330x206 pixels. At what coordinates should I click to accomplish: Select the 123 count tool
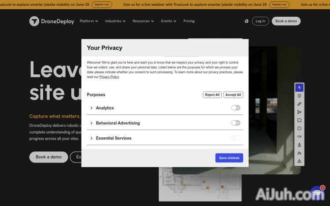[x=299, y=136]
